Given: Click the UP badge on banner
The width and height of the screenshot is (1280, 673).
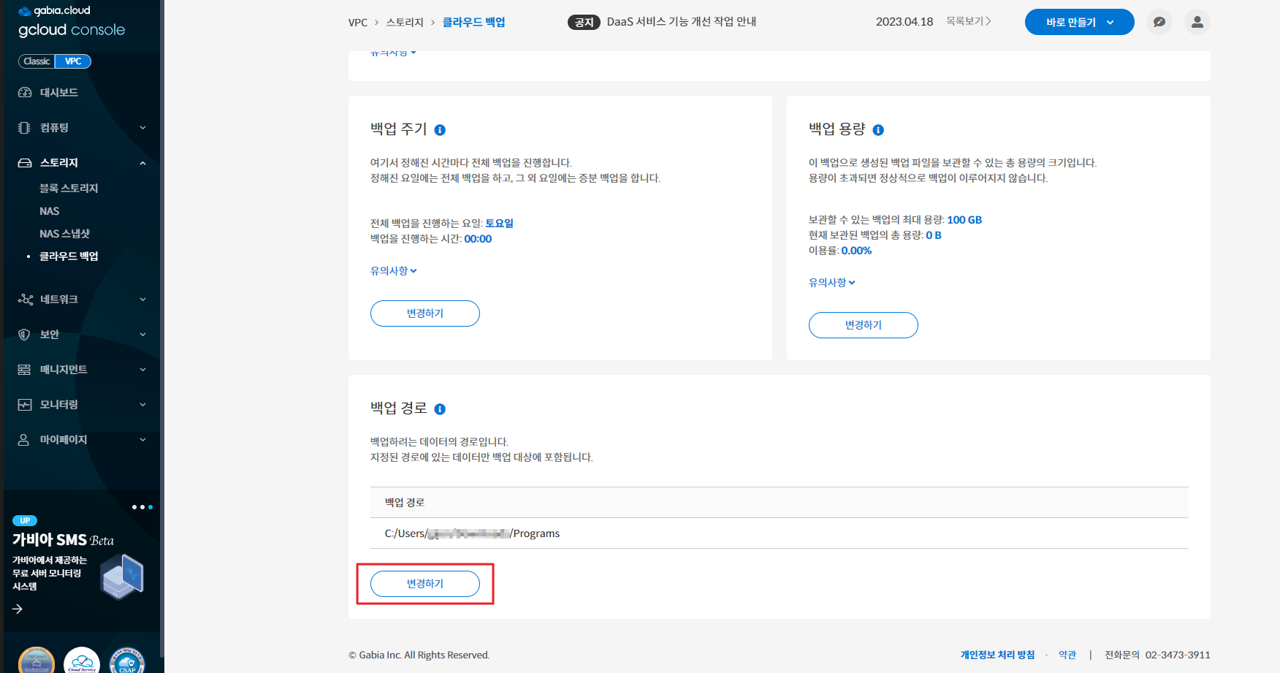Looking at the screenshot, I should point(25,521).
